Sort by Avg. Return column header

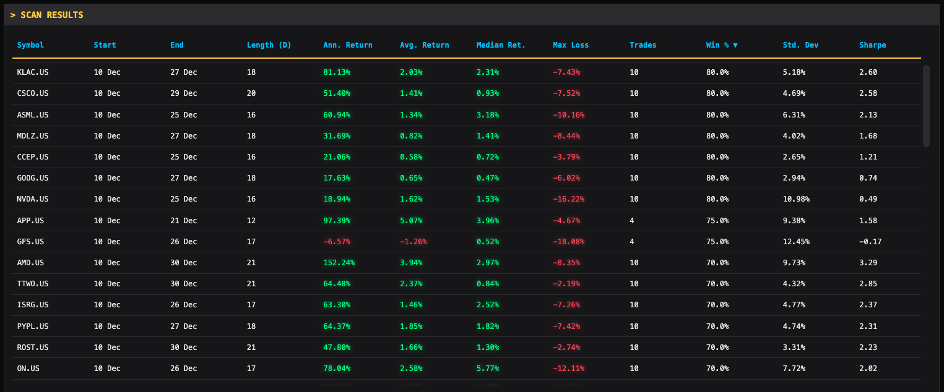click(424, 45)
